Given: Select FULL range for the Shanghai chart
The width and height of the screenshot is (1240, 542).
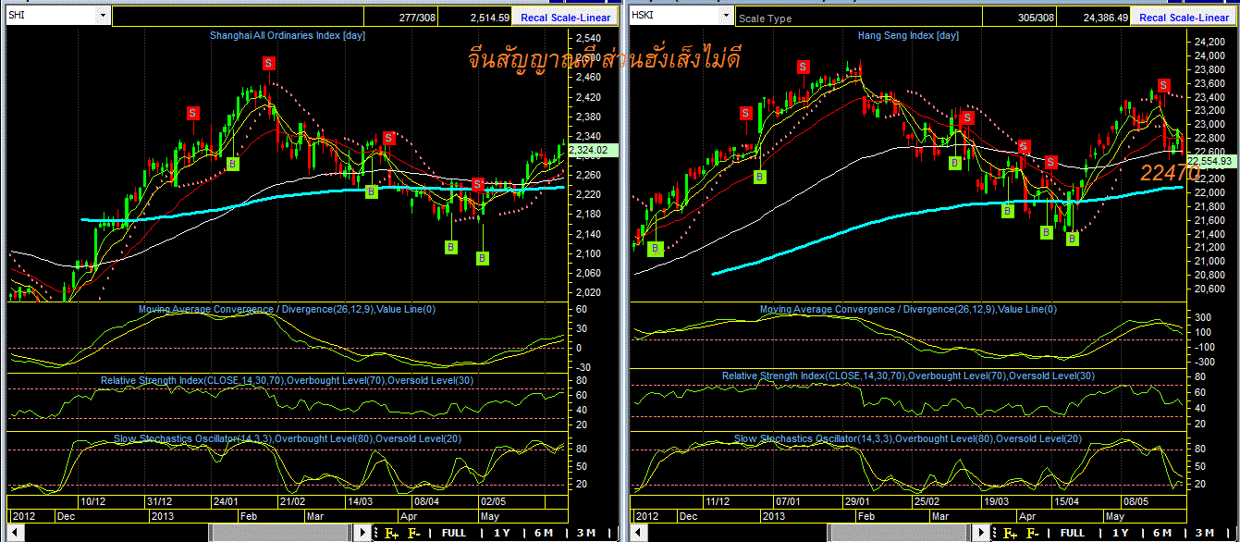Looking at the screenshot, I should tap(454, 533).
